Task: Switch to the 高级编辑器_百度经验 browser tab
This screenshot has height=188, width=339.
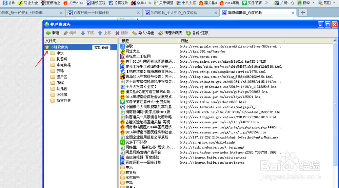Action: [258, 13]
